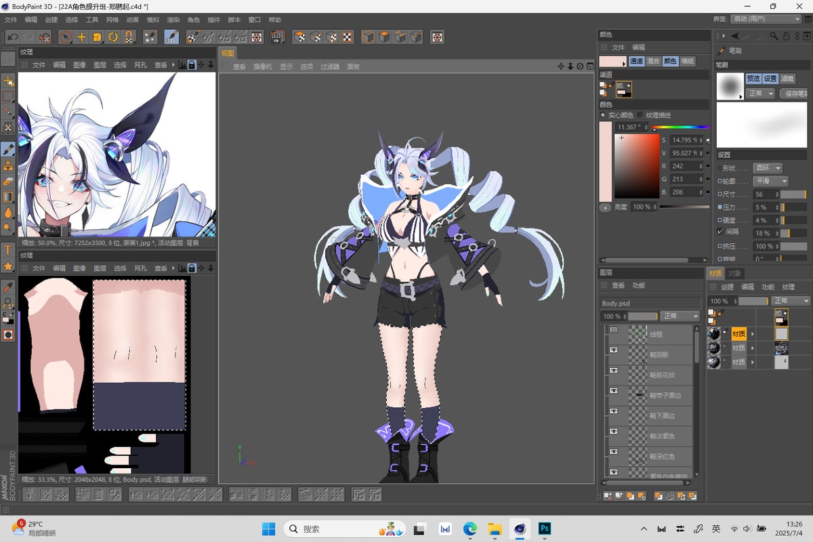This screenshot has width=813, height=542.
Task: Click the 墙纸 button in color panel
Action: point(687,61)
